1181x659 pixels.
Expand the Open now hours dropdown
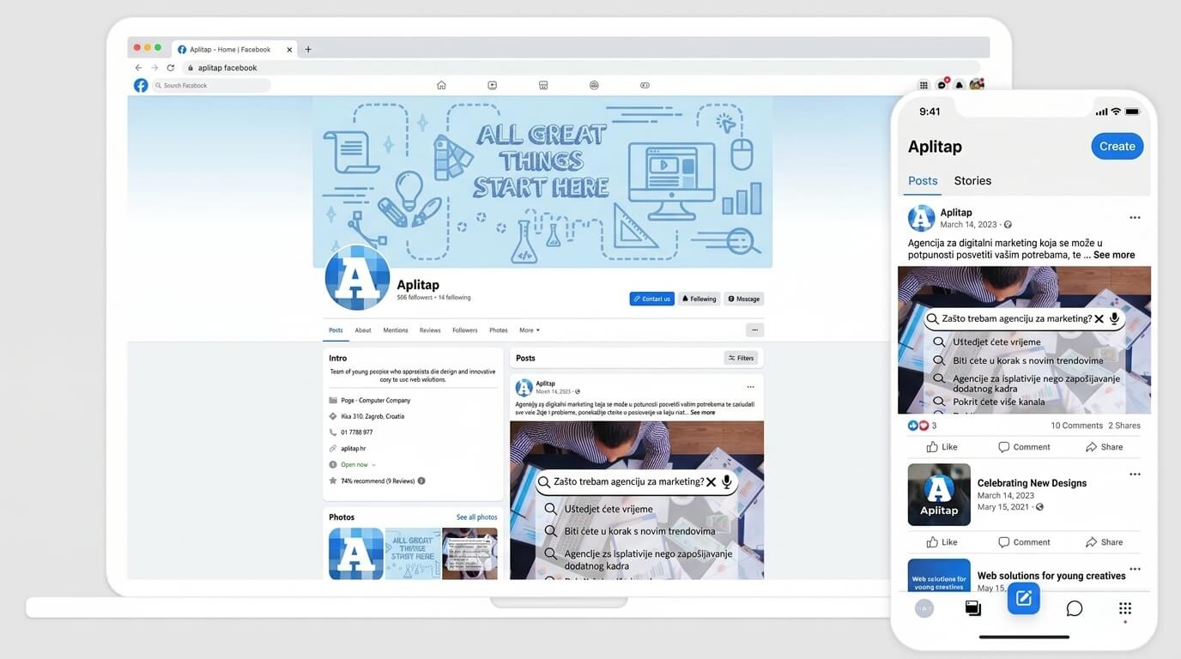click(x=358, y=465)
